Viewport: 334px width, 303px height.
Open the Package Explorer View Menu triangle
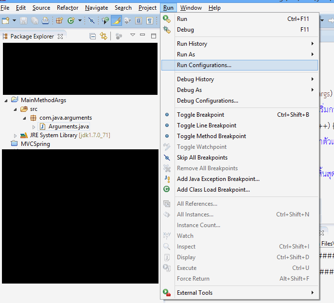(x=133, y=35)
